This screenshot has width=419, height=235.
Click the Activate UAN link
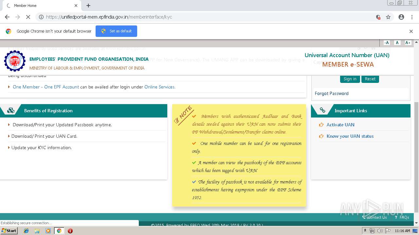(340, 125)
